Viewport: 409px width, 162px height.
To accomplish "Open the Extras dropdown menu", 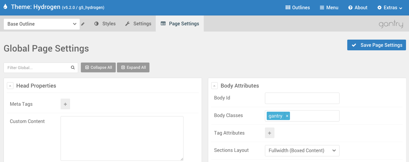I will (x=390, y=8).
